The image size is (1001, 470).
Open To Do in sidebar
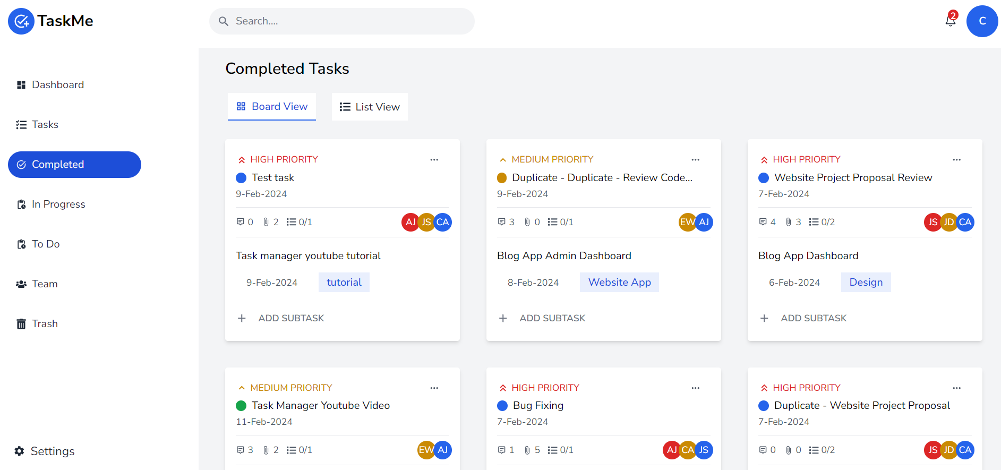[74, 244]
